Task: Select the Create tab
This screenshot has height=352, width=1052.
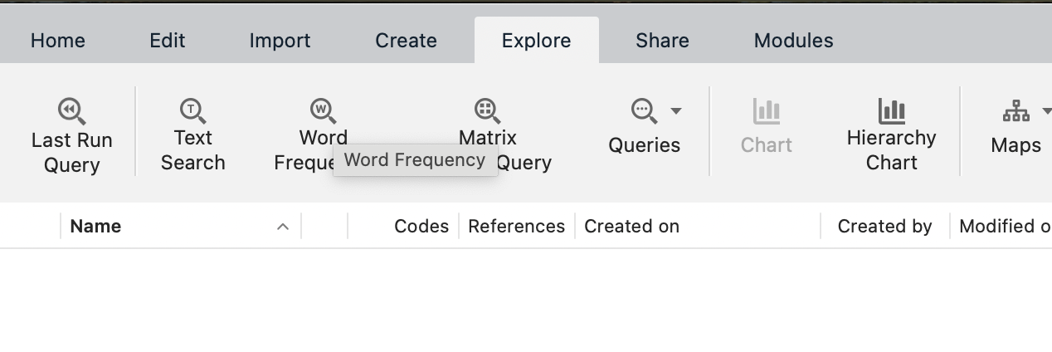Action: tap(406, 41)
